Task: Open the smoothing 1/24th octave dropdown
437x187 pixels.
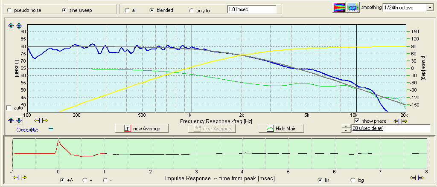Action: pos(429,8)
